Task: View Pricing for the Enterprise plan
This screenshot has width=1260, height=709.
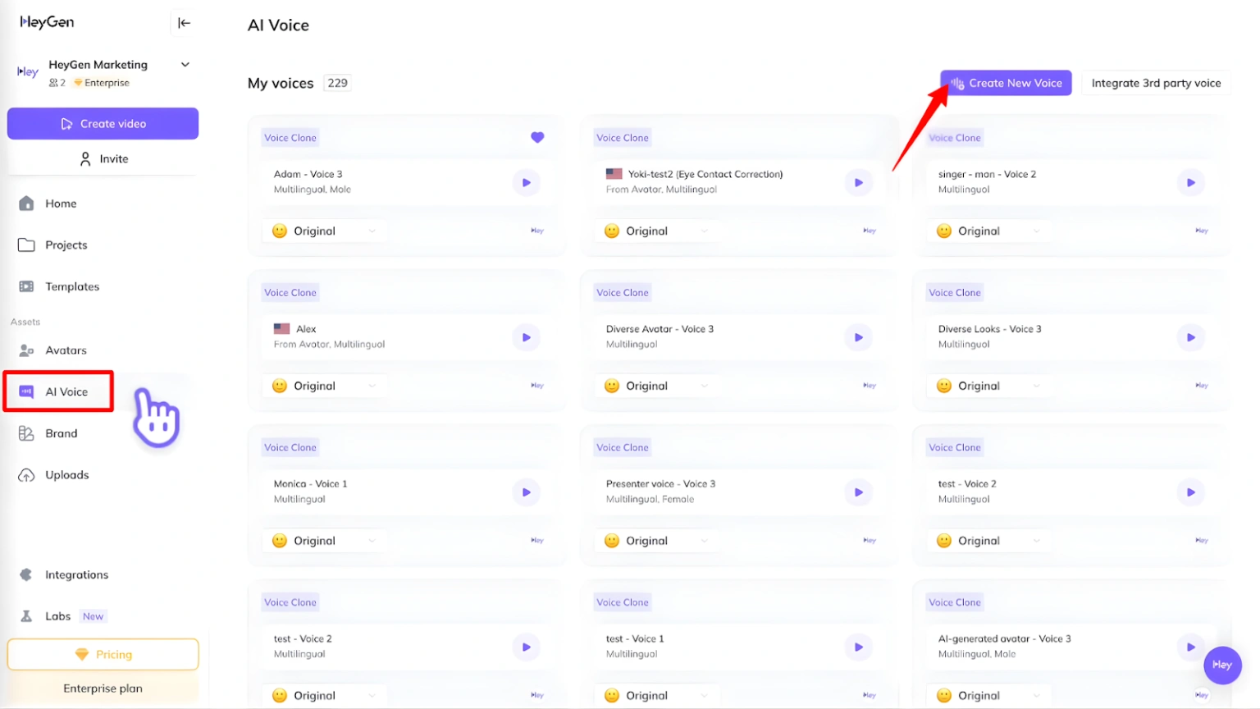Action: click(x=103, y=654)
